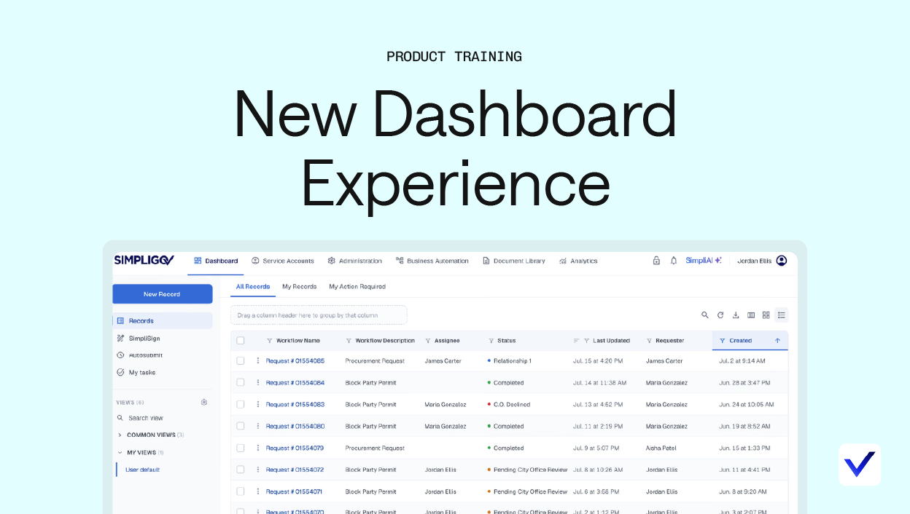Collapse My Views section
Image resolution: width=910 pixels, height=514 pixels.
(140, 452)
